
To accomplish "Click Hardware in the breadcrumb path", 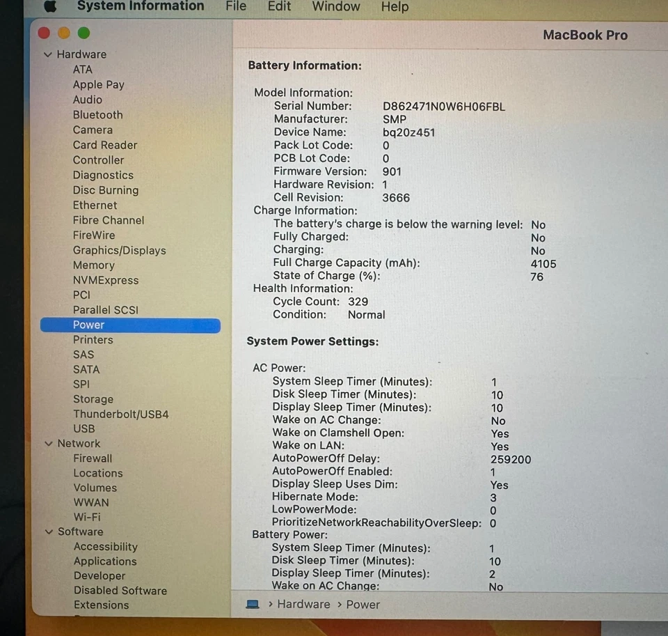I will (303, 605).
